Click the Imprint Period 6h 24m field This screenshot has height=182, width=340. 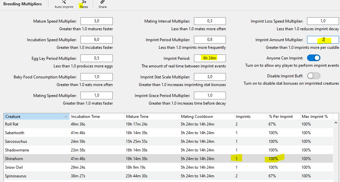point(210,58)
